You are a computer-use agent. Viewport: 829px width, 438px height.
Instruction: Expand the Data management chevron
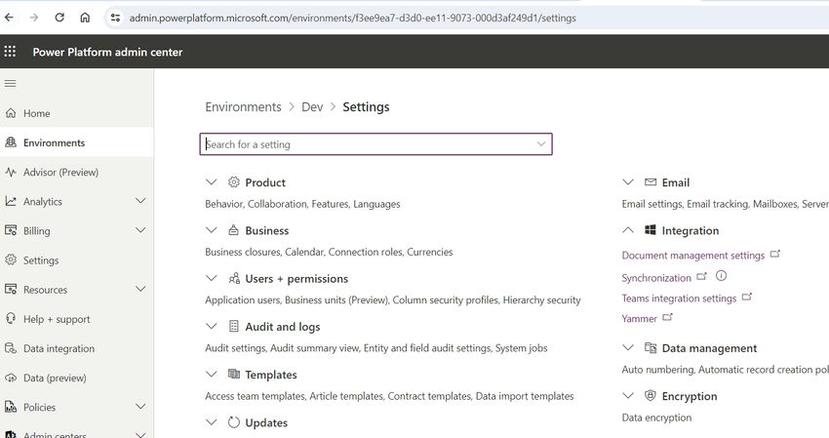(x=627, y=347)
